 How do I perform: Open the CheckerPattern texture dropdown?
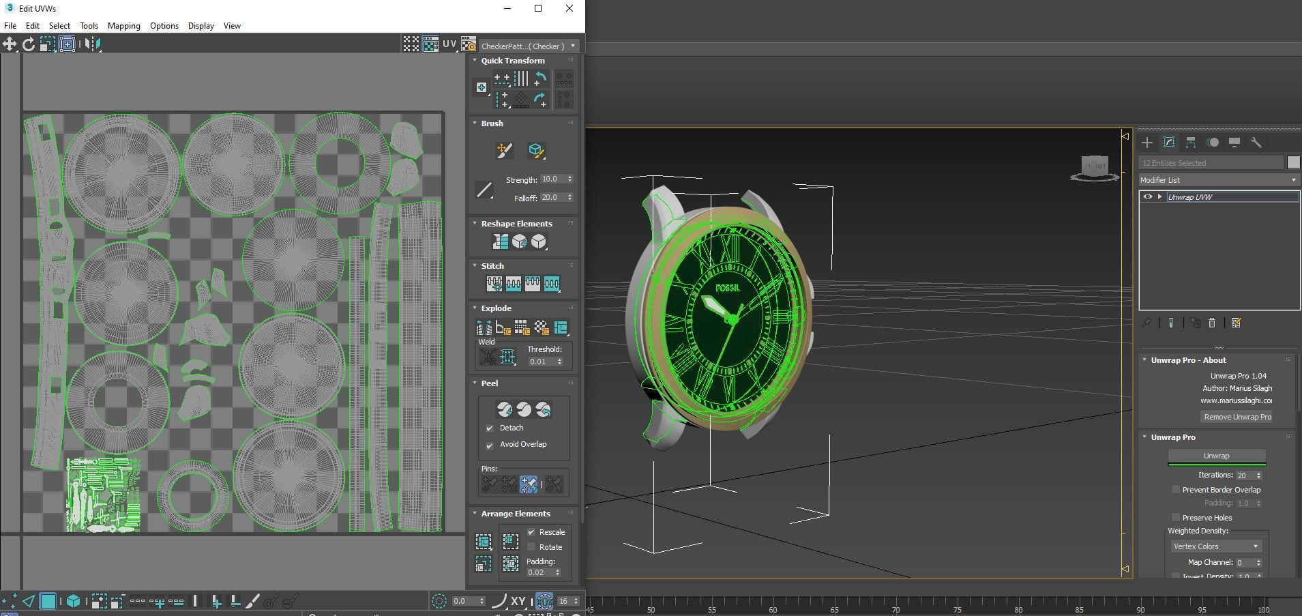pyautogui.click(x=529, y=46)
